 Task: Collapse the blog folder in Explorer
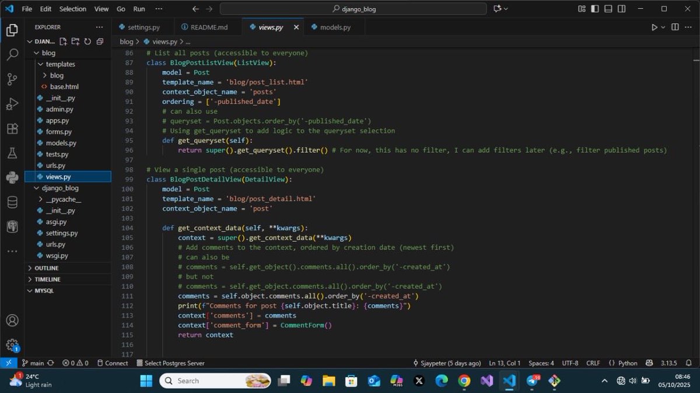pyautogui.click(x=36, y=53)
